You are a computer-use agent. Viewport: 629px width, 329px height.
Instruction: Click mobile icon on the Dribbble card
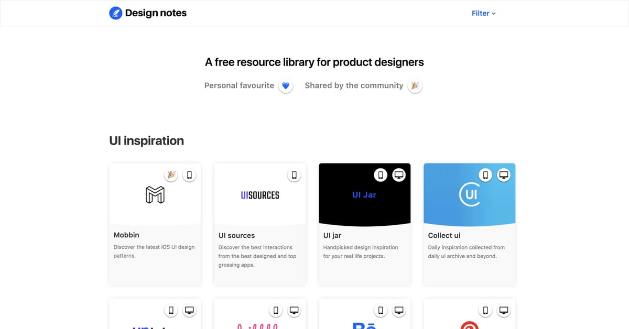(x=276, y=311)
